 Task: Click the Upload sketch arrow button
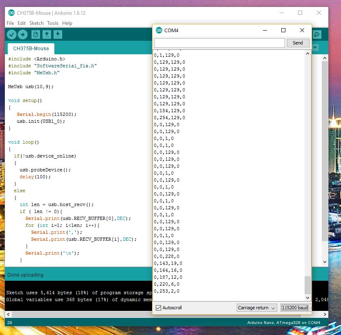pos(22,35)
